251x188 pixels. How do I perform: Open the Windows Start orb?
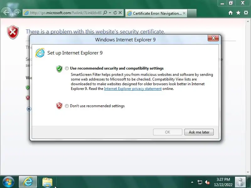click(x=8, y=182)
